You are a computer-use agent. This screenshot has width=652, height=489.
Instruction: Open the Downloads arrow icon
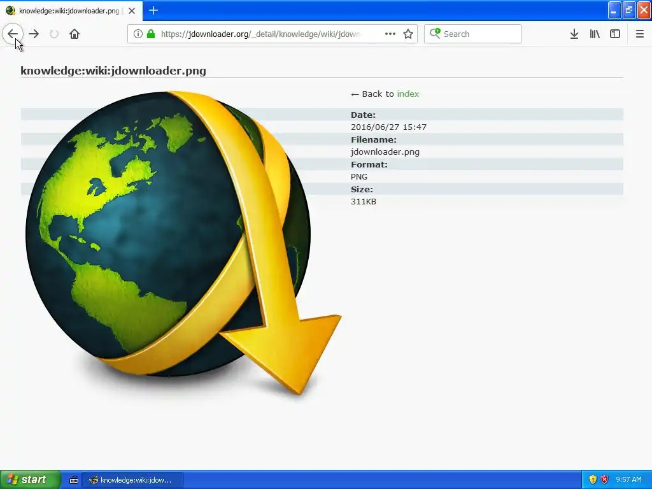tap(574, 34)
